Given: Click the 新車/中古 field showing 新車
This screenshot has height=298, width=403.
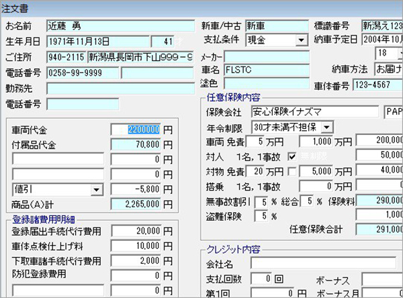Looking at the screenshot, I should (x=277, y=26).
